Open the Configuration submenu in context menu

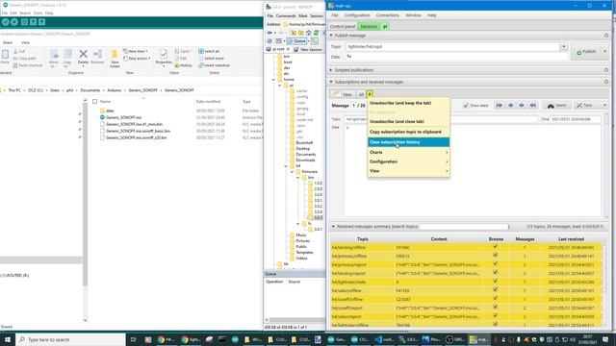tap(408, 161)
